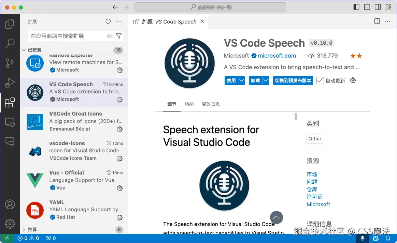Open the 问题 resource link
Screen dimensions: 397x243
click(312, 182)
